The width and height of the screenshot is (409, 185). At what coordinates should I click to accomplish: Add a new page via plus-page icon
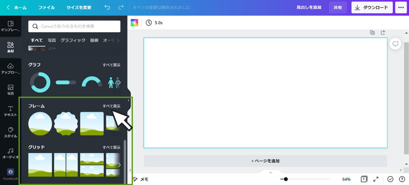pos(383,32)
